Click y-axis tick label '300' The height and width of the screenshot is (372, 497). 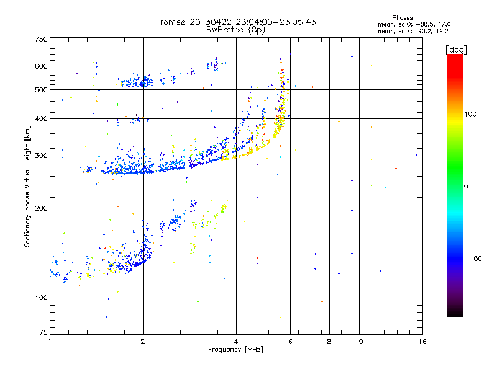[41, 156]
